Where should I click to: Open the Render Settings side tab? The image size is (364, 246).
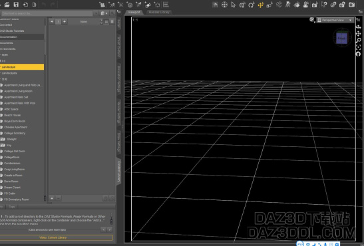pos(119,112)
